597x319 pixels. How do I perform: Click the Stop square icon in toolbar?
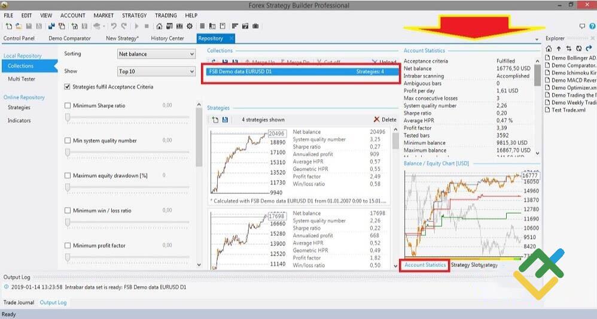147,26
